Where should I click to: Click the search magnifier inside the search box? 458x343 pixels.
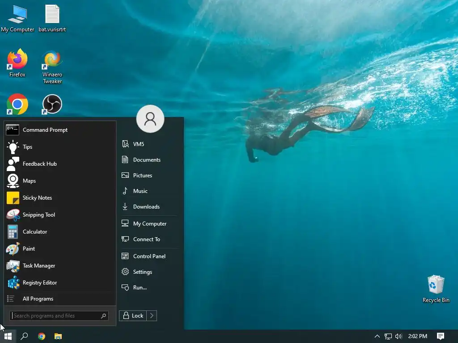pos(103,316)
